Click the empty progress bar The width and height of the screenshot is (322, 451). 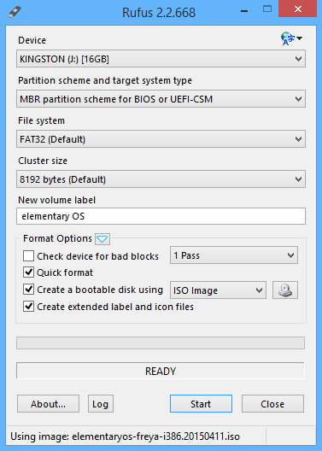coord(161,343)
